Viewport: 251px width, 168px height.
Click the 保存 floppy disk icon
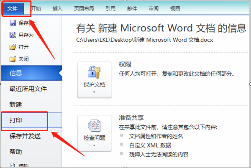[x=13, y=23]
